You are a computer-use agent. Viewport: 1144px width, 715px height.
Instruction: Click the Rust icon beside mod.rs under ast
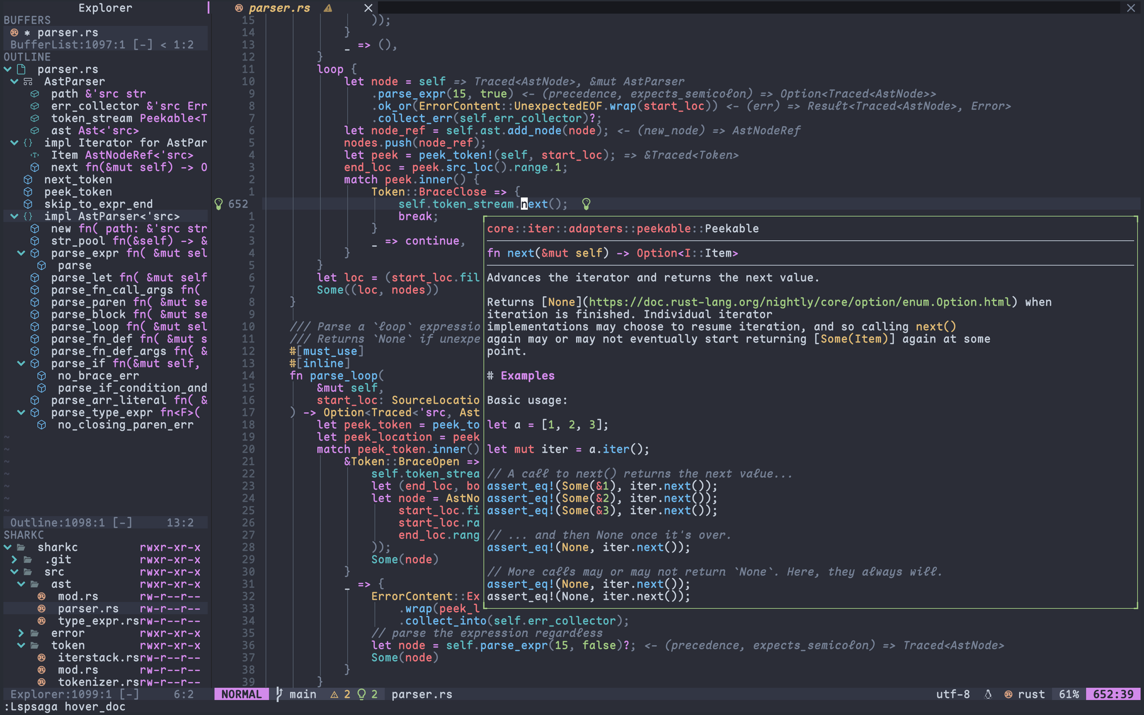coord(41,596)
